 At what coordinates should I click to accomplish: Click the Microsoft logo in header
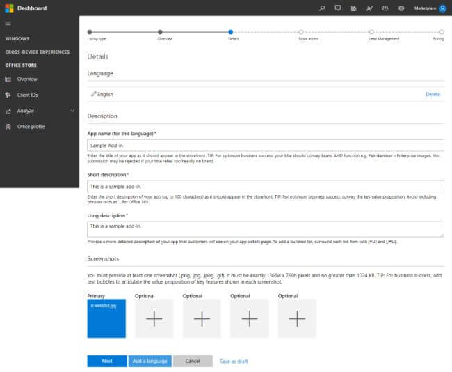(x=9, y=8)
